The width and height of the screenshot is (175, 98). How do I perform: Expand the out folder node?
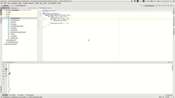(5, 14)
